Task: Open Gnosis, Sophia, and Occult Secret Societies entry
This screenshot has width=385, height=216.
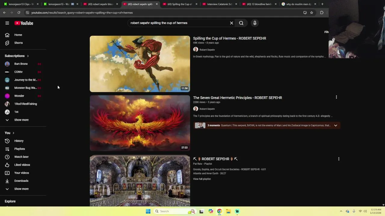Action: coord(229,169)
